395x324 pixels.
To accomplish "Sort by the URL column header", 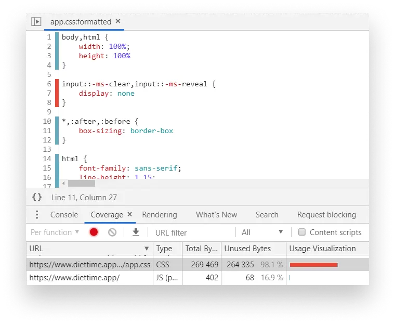I will click(x=89, y=249).
